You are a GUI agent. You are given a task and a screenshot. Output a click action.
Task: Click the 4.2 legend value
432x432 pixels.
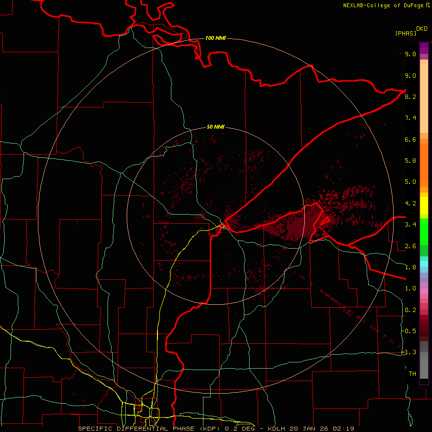tap(410, 204)
